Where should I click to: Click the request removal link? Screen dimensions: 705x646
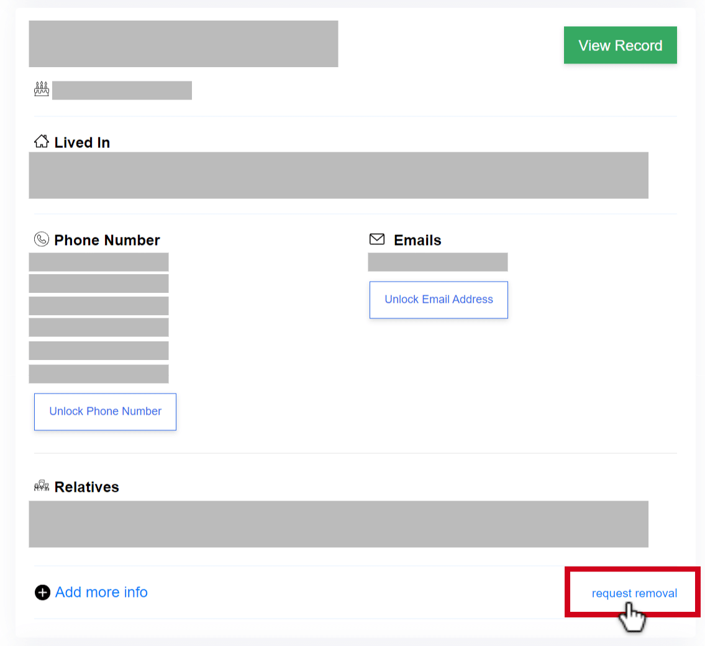[634, 593]
